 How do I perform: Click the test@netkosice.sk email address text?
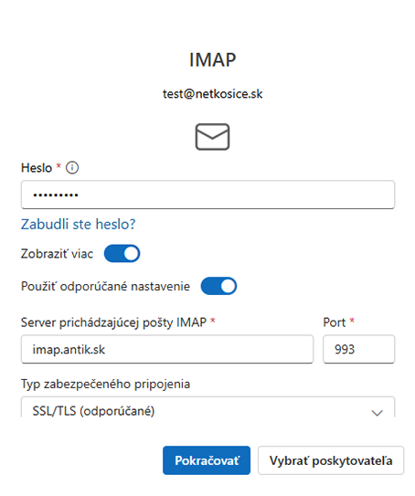point(212,94)
